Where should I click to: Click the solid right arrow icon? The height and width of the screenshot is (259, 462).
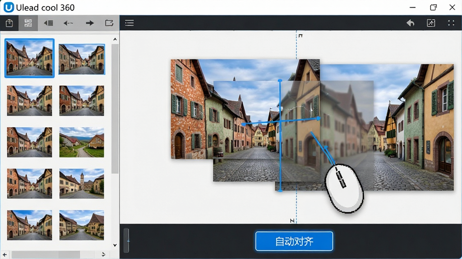pyautogui.click(x=90, y=23)
